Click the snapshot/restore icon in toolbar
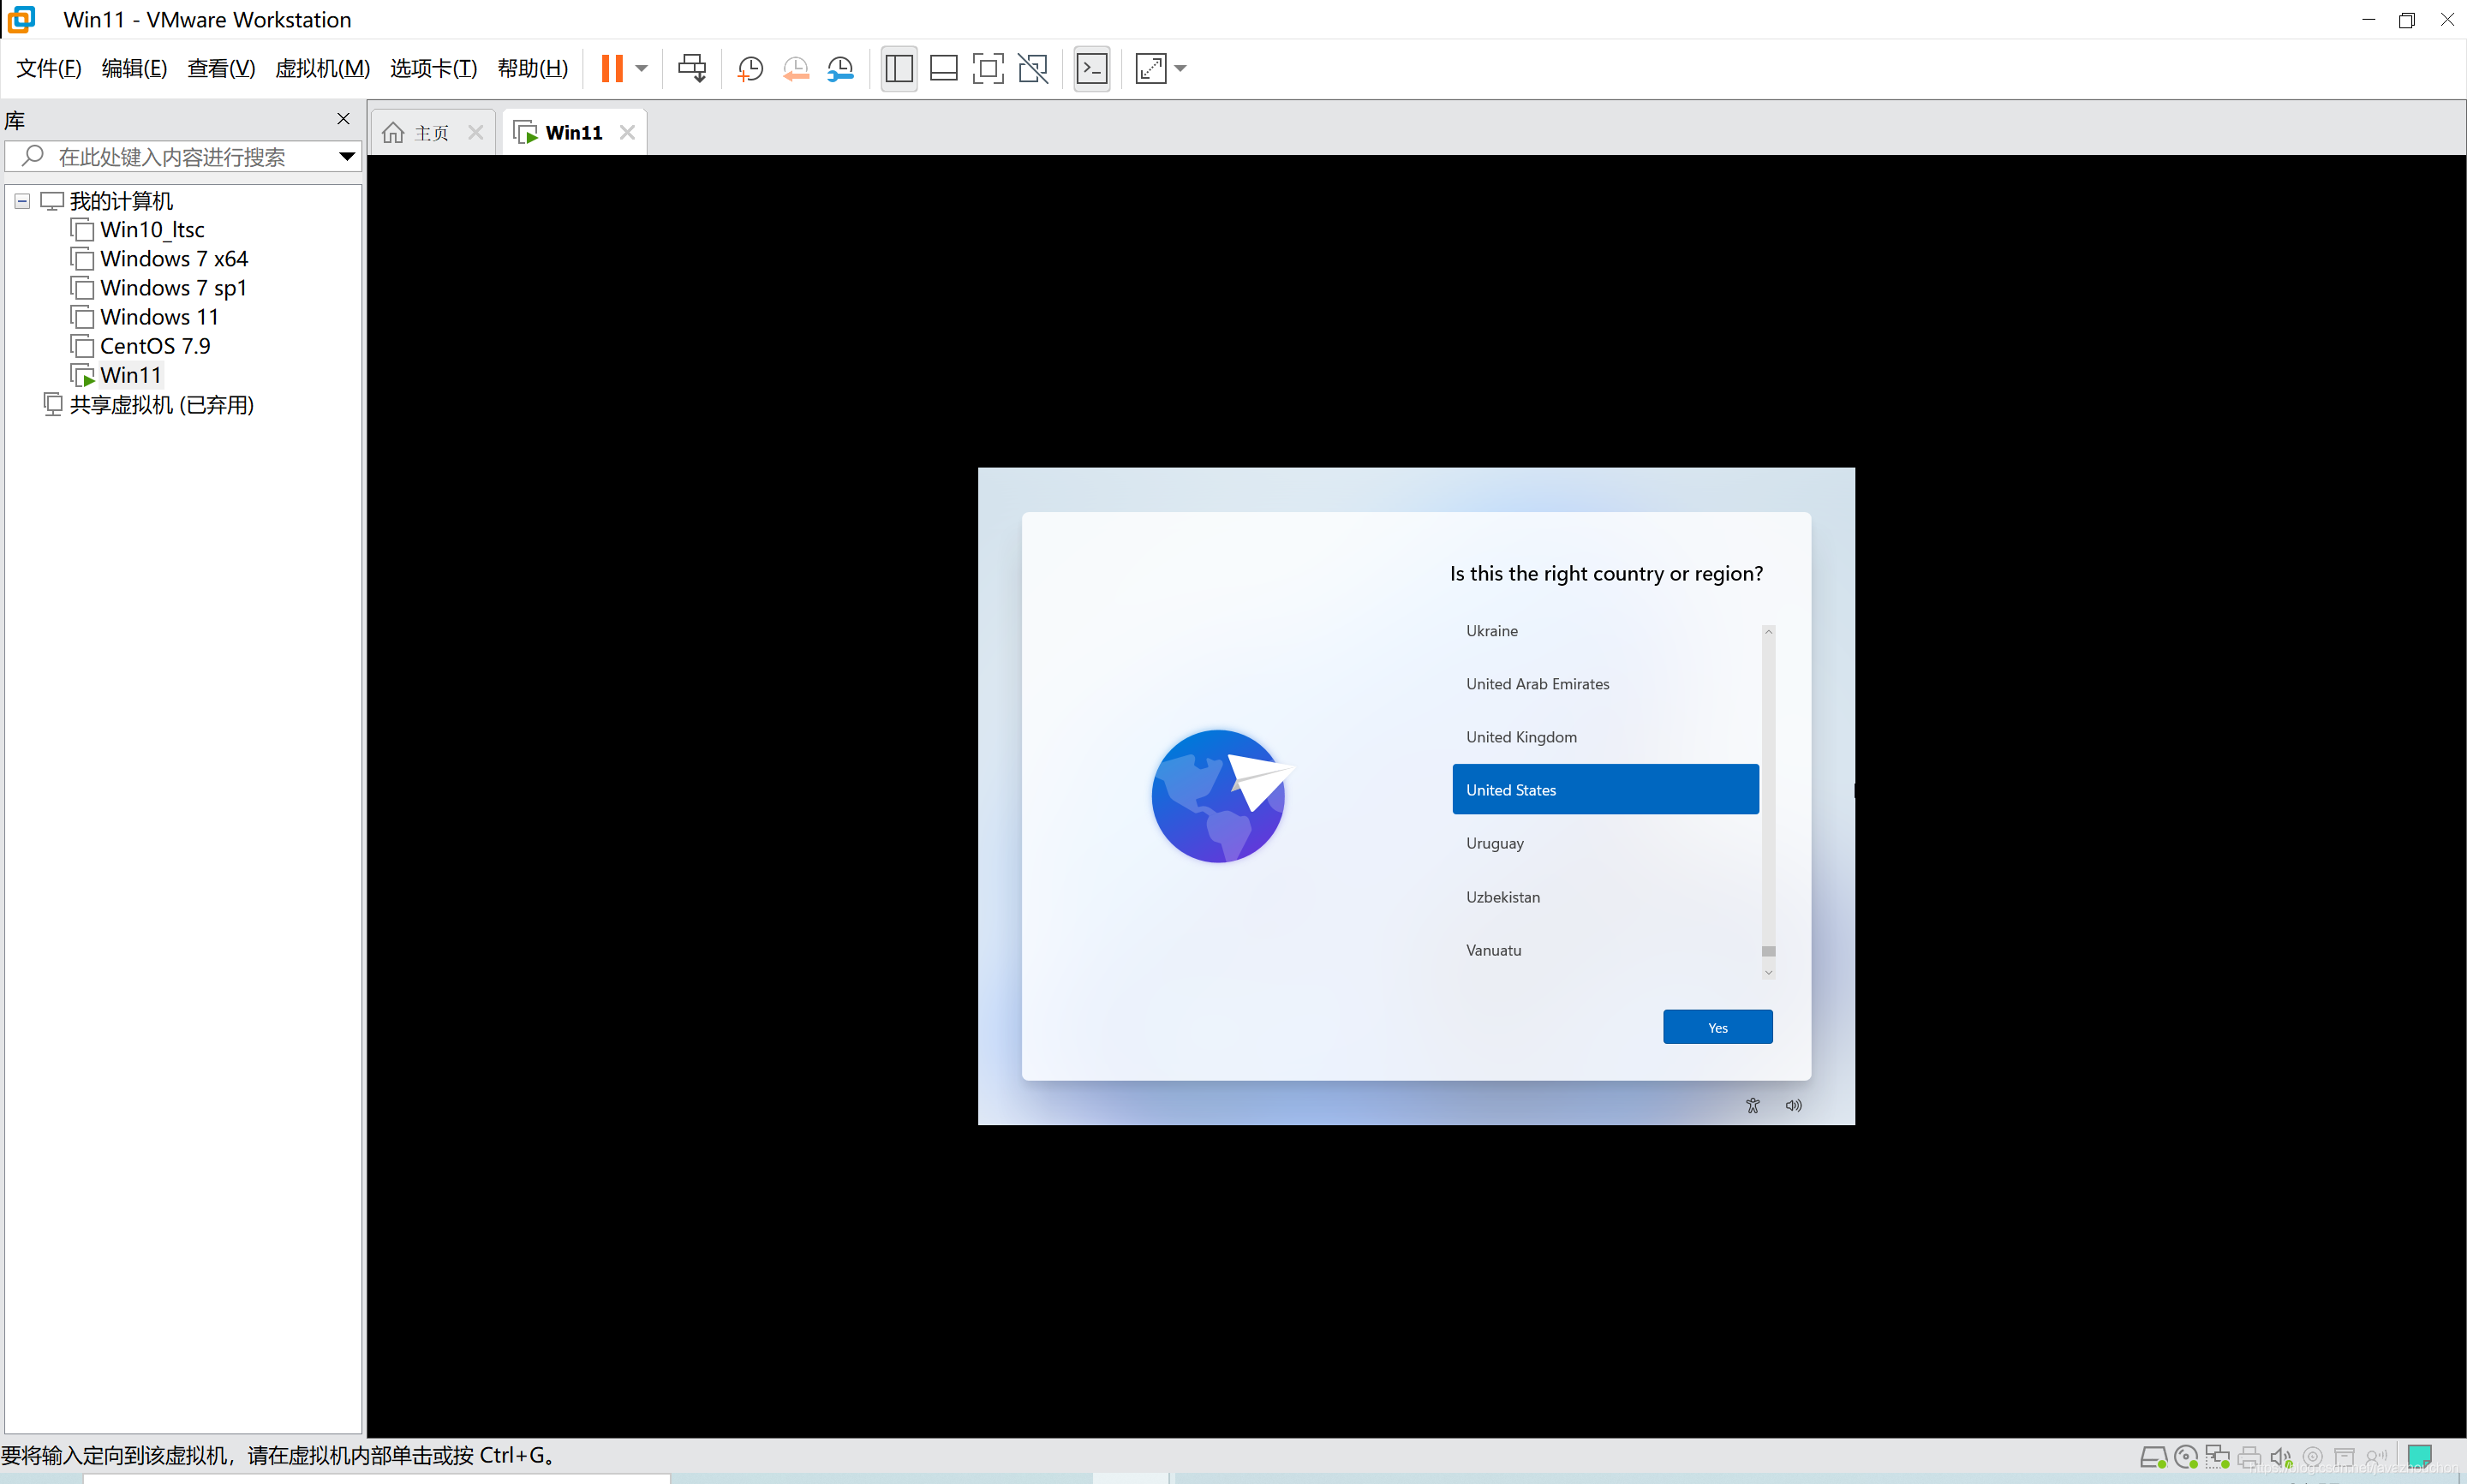Viewport: 2467px width, 1484px height. point(797,67)
